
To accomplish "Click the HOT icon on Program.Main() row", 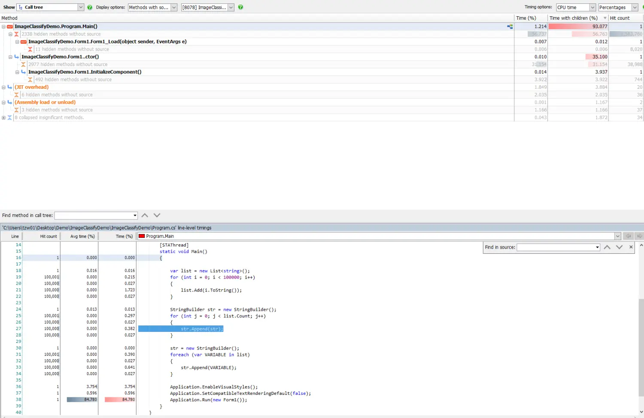I will [10, 27].
